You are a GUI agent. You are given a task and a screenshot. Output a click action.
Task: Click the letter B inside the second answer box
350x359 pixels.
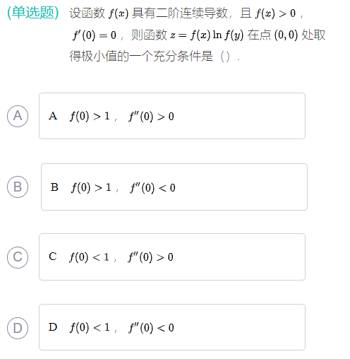coord(54,187)
